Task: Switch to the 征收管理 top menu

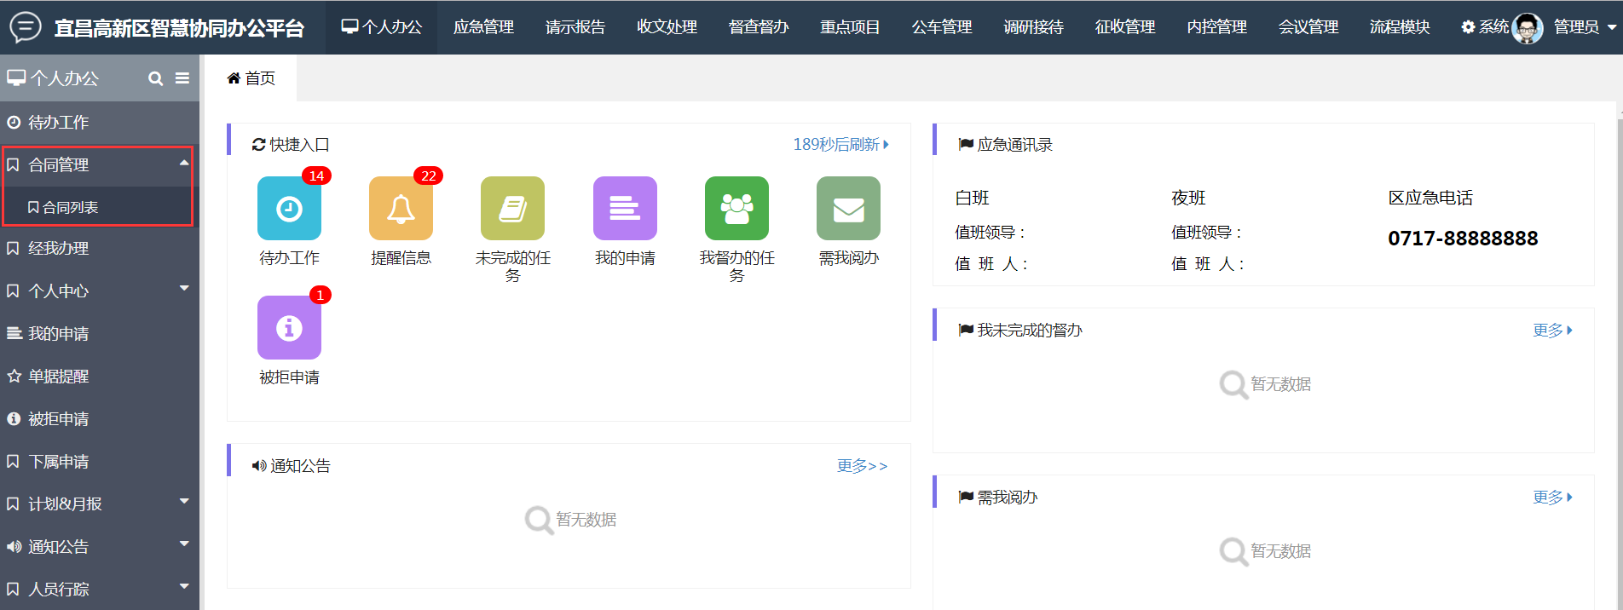Action: (x=1125, y=27)
